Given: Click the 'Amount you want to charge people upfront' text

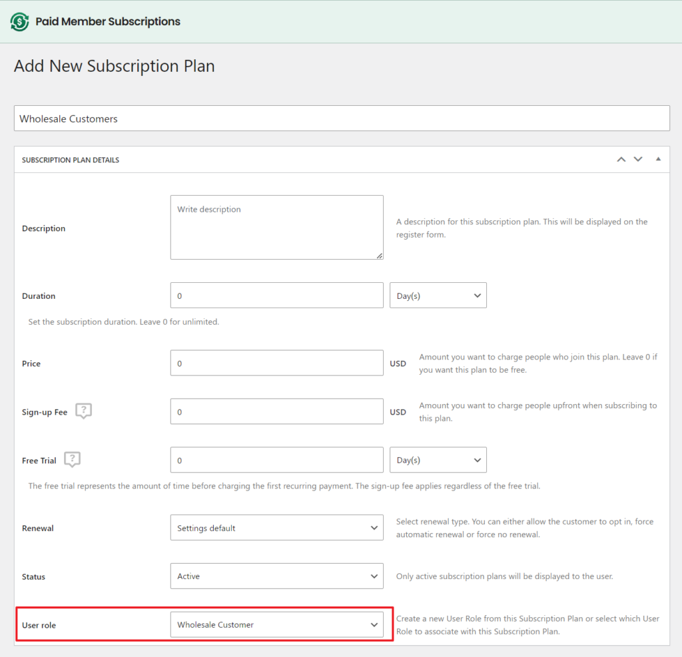Looking at the screenshot, I should tap(538, 412).
